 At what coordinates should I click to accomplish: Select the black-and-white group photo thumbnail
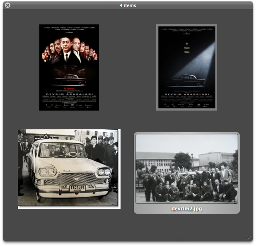pos(187,169)
